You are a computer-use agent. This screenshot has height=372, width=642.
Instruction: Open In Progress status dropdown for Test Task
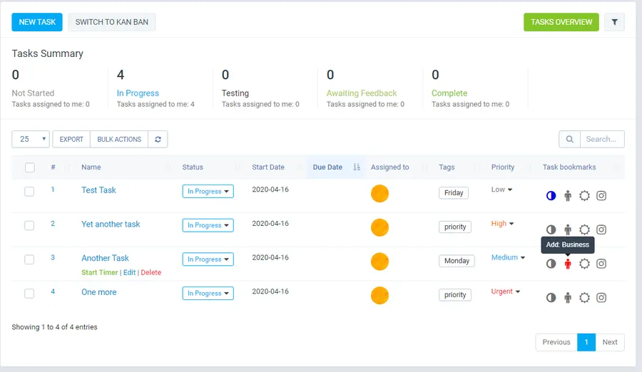coord(208,191)
